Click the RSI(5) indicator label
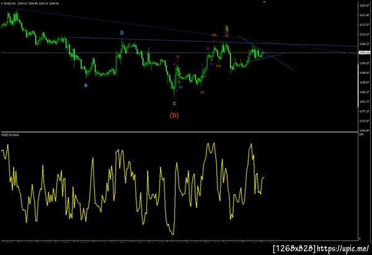Viewport: 372px width, 255px height. 10,135
